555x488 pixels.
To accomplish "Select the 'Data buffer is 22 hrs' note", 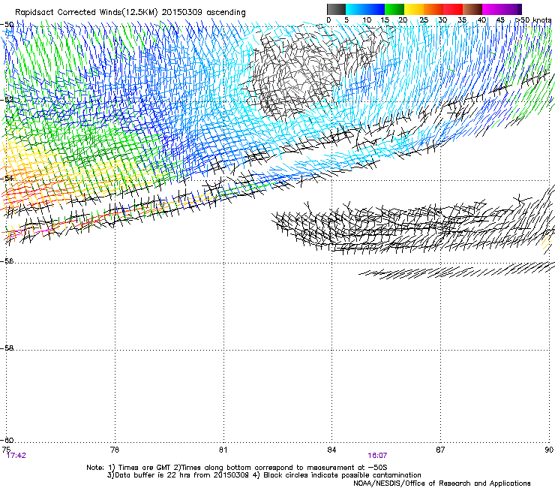I will click(264, 475).
